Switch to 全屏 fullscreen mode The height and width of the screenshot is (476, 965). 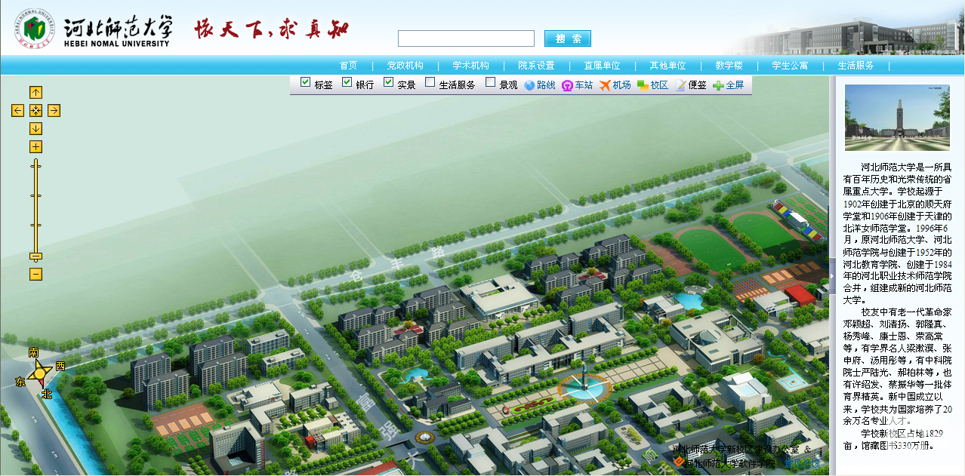point(728,85)
